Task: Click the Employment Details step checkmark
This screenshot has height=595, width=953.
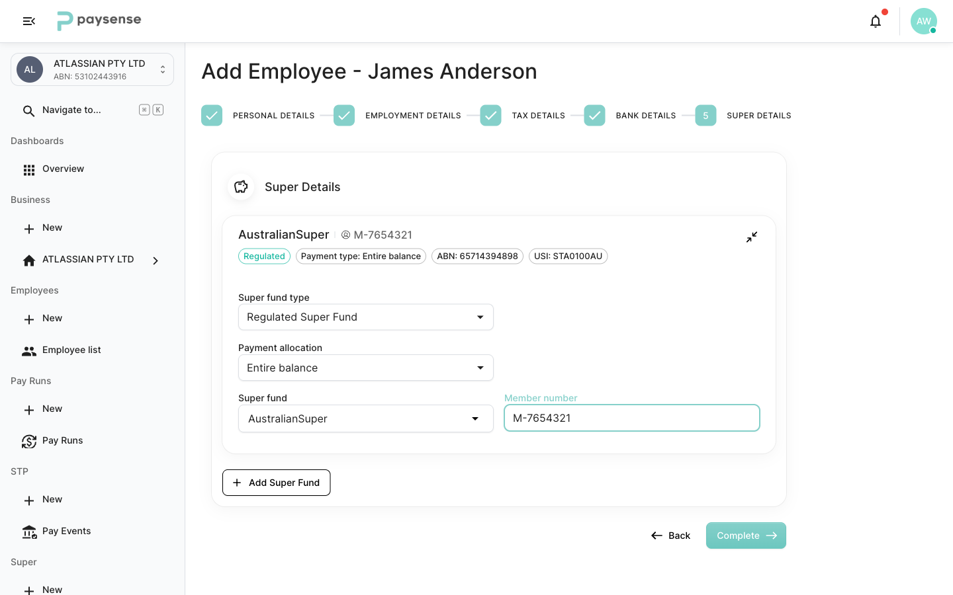Action: coord(344,115)
